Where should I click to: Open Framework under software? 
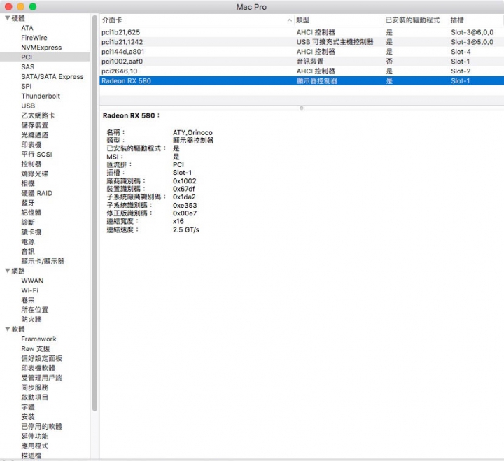point(38,339)
